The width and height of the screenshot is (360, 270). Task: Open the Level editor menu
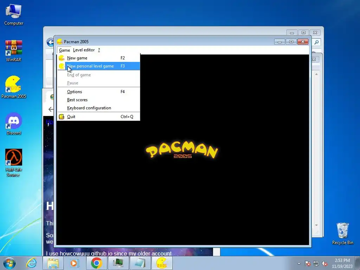tap(84, 50)
